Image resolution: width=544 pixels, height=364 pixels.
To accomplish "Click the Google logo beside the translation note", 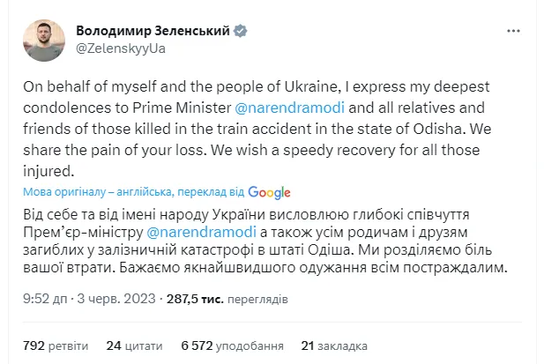I will click(269, 191).
